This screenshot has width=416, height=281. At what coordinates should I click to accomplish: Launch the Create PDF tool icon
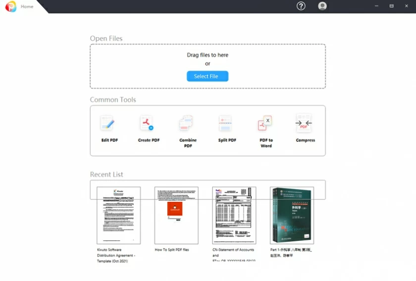pos(147,123)
